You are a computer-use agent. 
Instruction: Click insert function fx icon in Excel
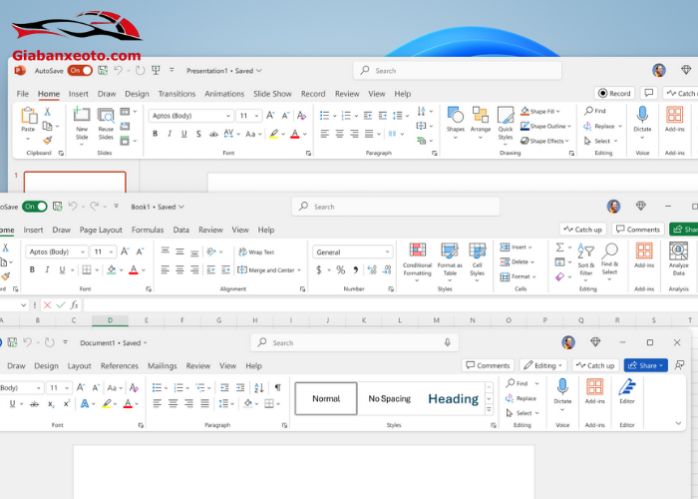75,304
